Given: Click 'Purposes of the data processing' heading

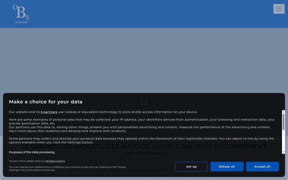Looking at the screenshot, I should 32,152.
